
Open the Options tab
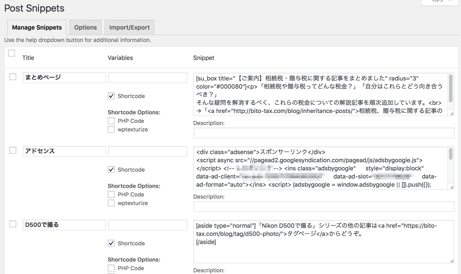click(85, 27)
